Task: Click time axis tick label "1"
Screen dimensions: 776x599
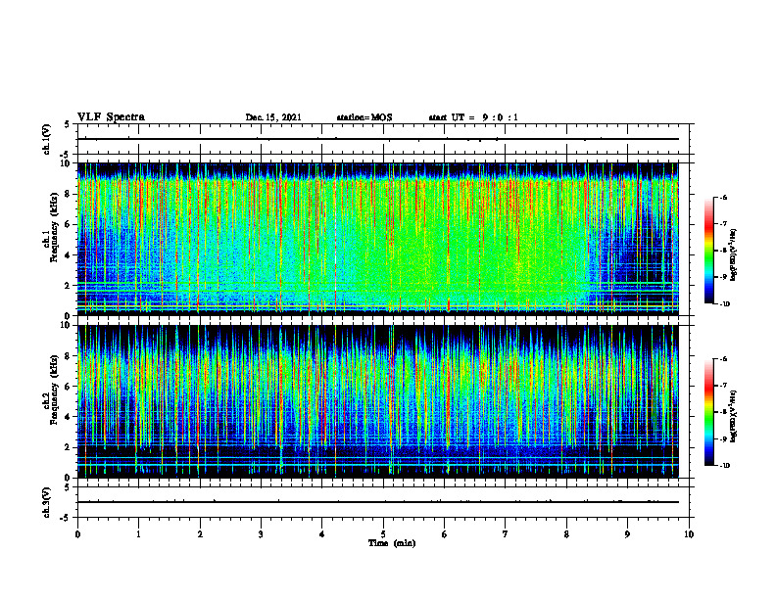Action: tap(138, 534)
